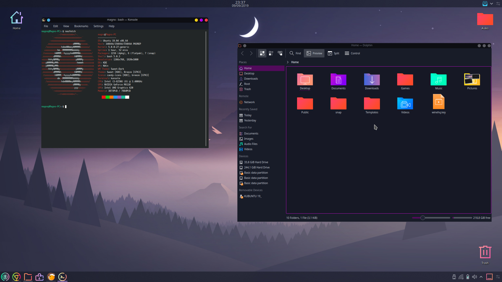
Task: Select 244,1 GiB Hard Drive device
Action: click(x=256, y=167)
